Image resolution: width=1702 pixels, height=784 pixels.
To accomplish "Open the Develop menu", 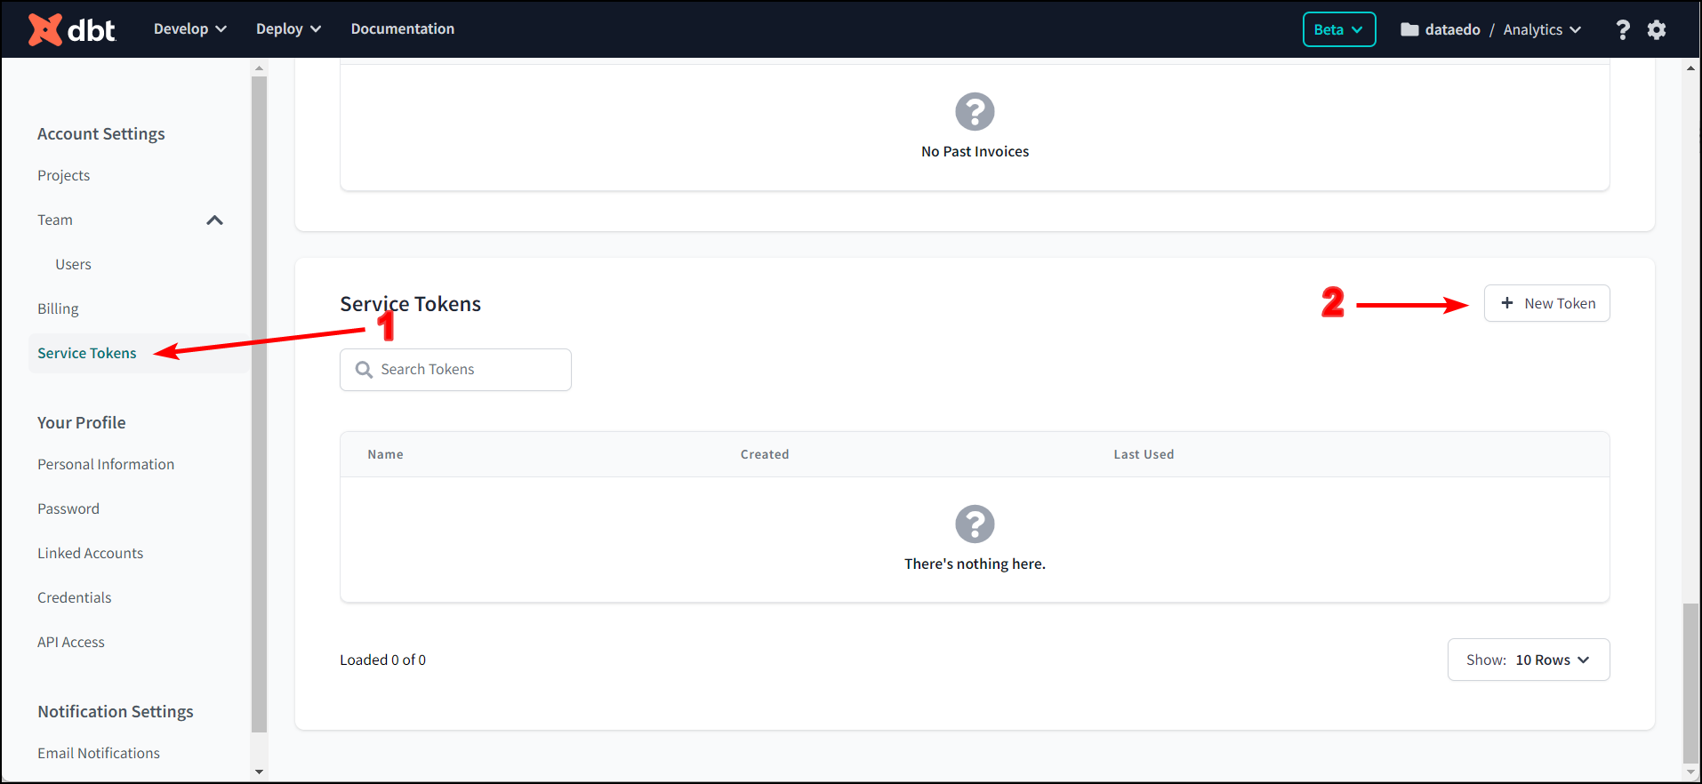I will pos(189,29).
